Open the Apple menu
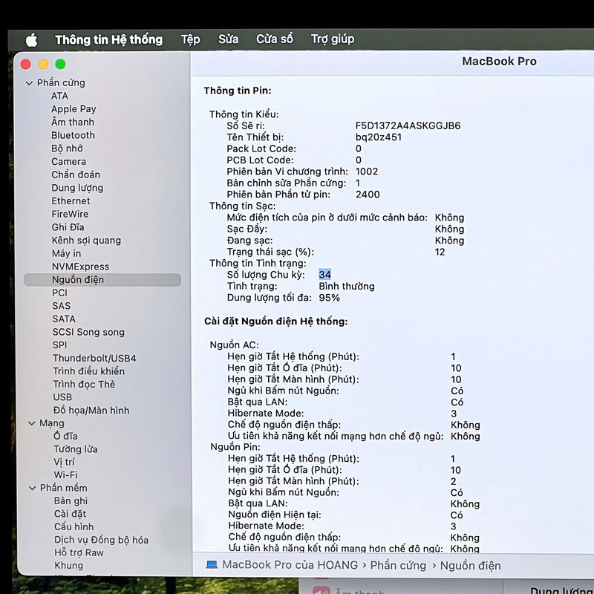The width and height of the screenshot is (594, 594). [31, 40]
